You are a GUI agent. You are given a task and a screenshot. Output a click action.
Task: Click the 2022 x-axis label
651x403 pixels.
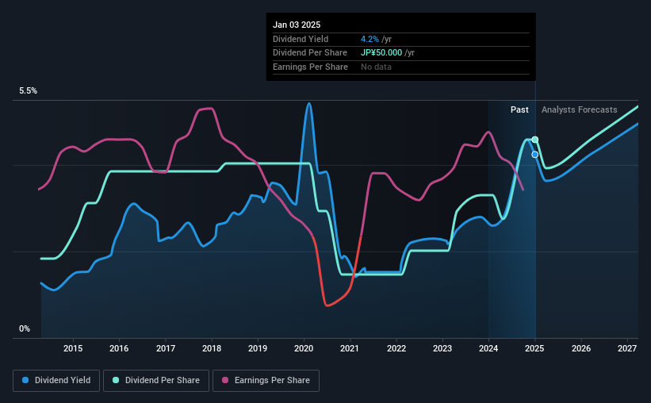tap(396, 348)
